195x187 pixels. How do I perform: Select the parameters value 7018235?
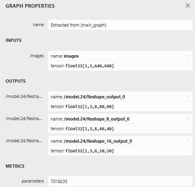pos(59,181)
